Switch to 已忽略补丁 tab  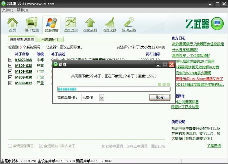[x=50, y=39]
